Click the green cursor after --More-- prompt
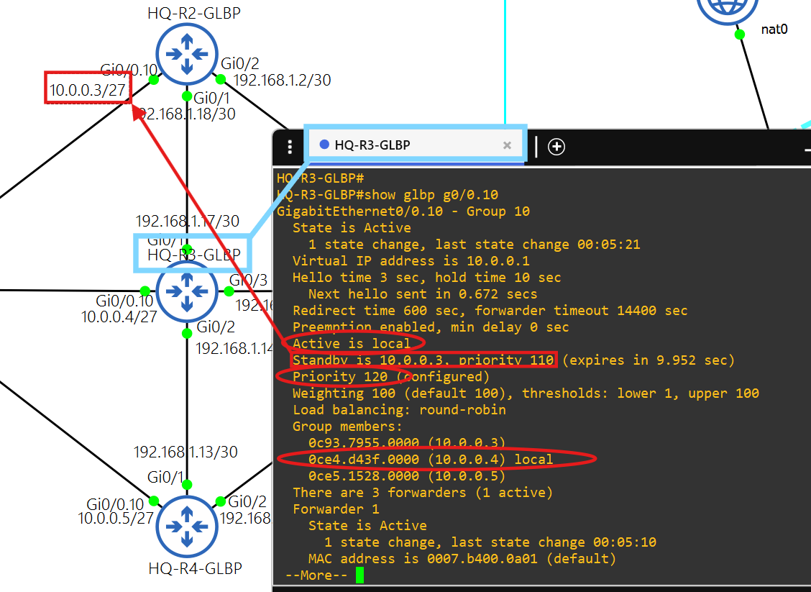Viewport: 811px width, 592px height. (x=359, y=575)
